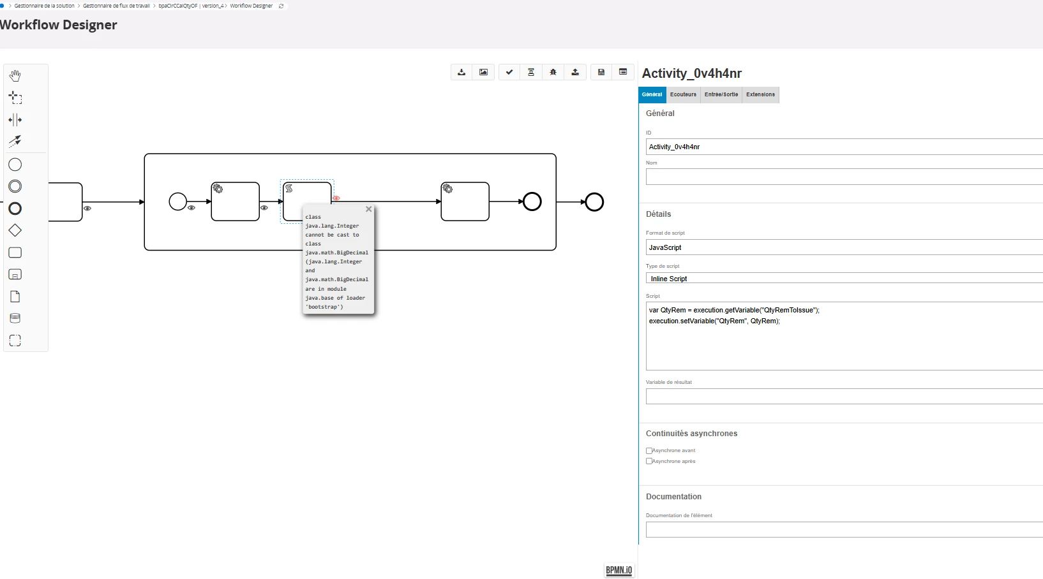Viewport: 1043px width, 579px height.
Task: Select the hand pan tool
Action: coord(15,76)
